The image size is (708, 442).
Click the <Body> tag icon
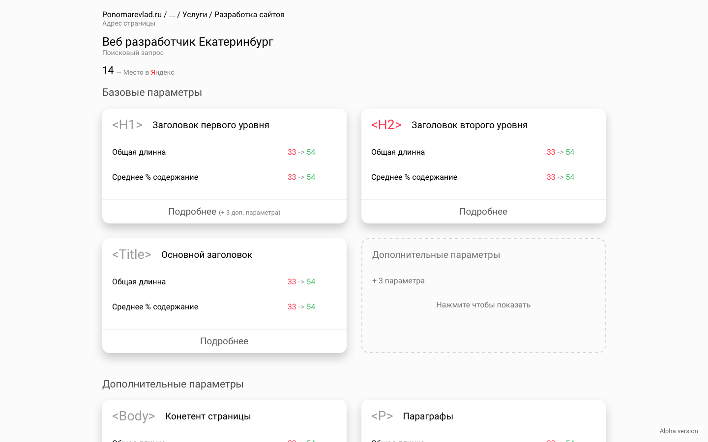pyautogui.click(x=133, y=416)
